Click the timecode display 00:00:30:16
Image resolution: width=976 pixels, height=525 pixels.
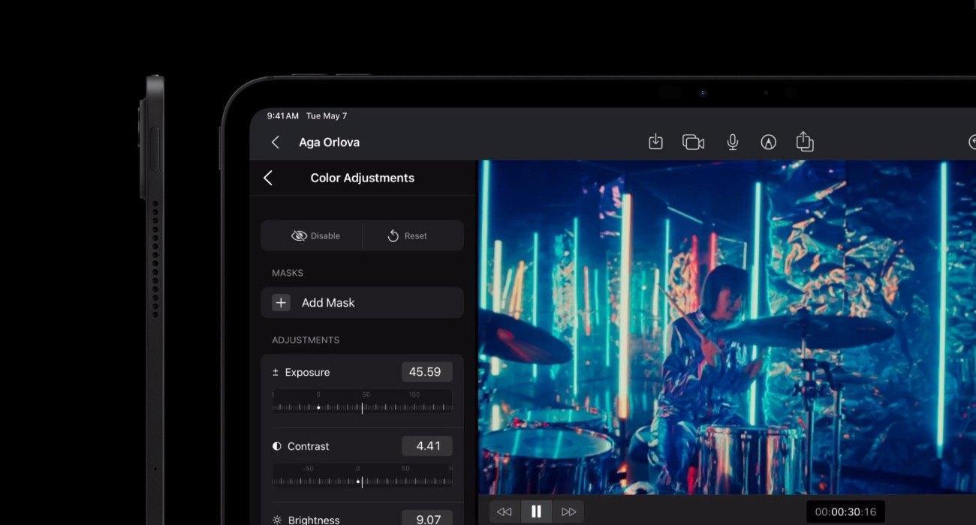click(845, 512)
